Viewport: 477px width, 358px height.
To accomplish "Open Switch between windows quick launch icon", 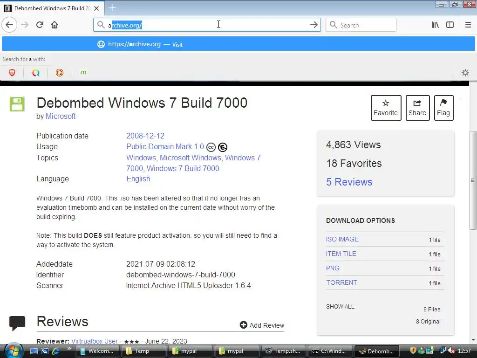I will tap(45, 351).
